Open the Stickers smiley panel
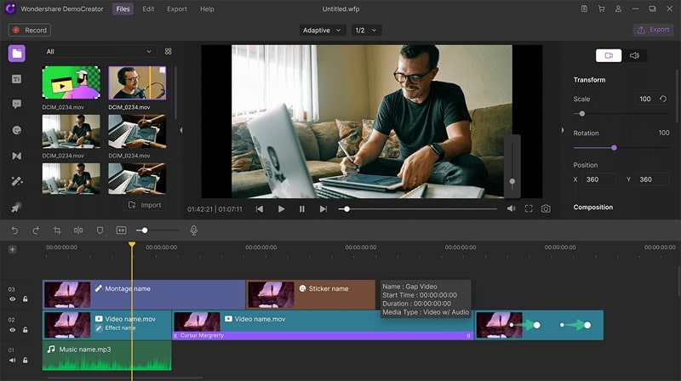681x381 pixels. coord(16,130)
